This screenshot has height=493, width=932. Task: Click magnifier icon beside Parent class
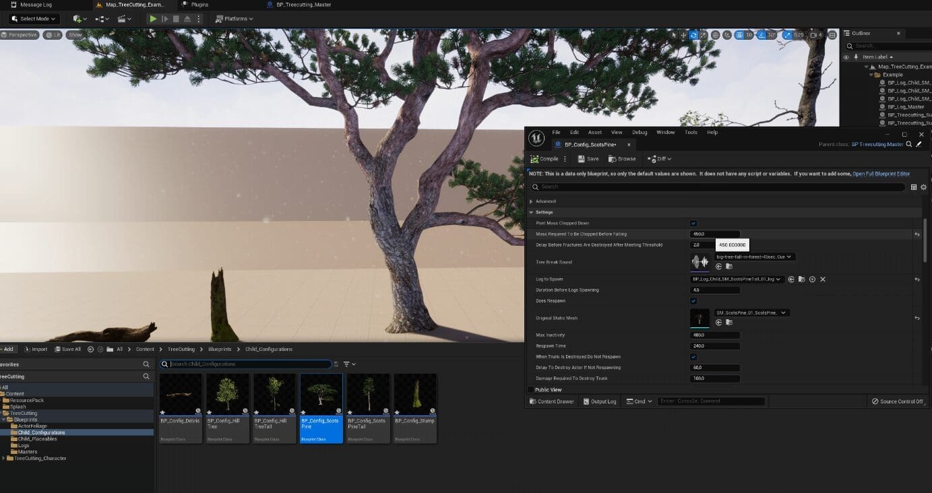tap(909, 144)
